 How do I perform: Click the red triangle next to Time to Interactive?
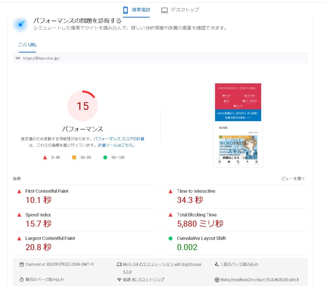coord(171,192)
